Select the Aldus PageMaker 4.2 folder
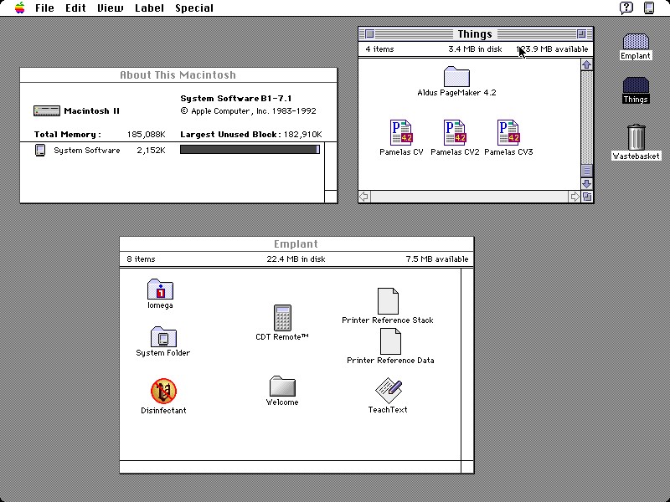 coord(456,77)
